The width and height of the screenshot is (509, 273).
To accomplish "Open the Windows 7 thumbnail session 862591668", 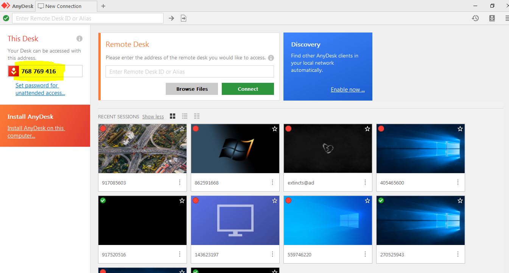I will [235, 149].
